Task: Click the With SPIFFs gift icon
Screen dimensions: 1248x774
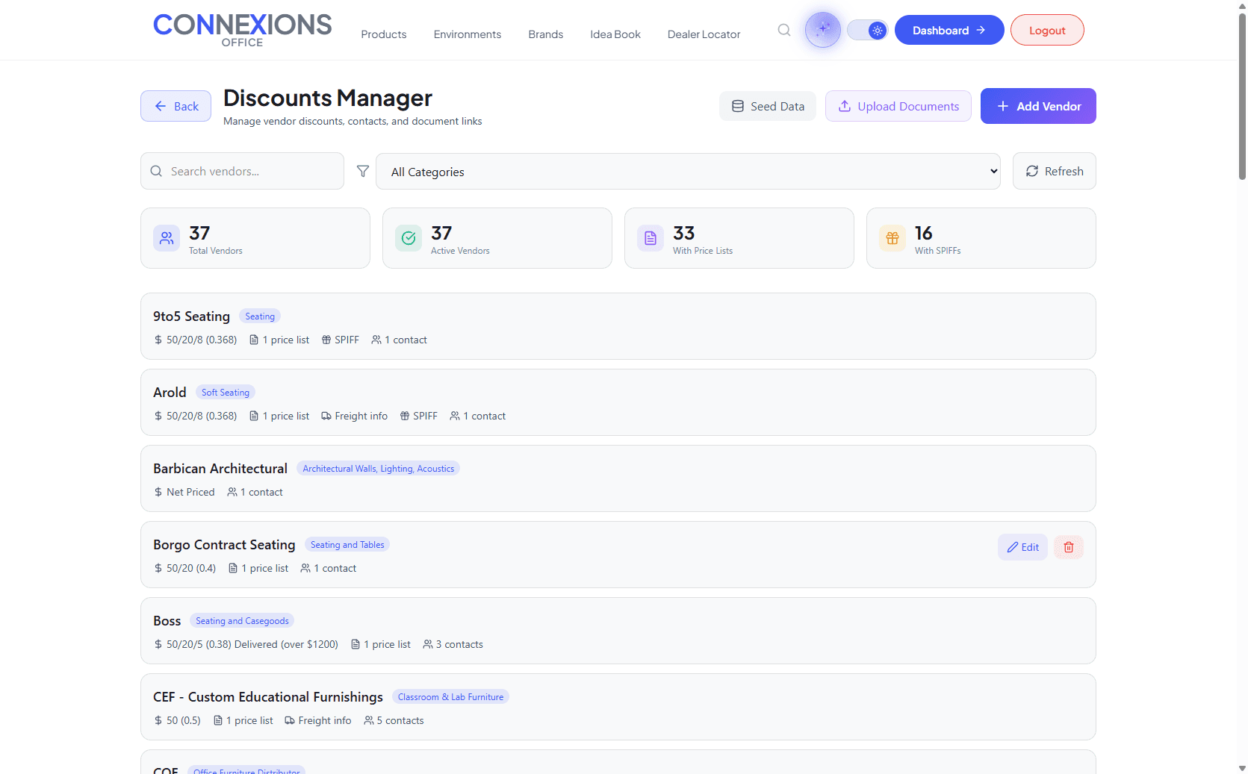Action: (x=892, y=238)
